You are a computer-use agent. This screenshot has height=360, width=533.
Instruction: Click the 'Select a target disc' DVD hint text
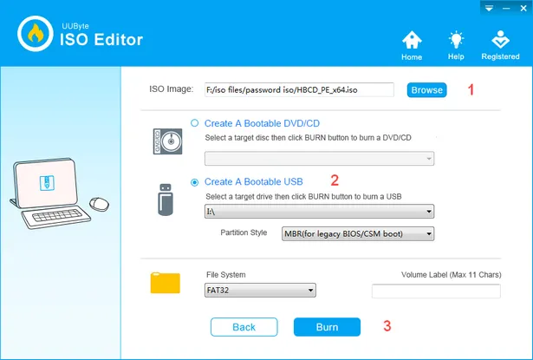pos(308,138)
